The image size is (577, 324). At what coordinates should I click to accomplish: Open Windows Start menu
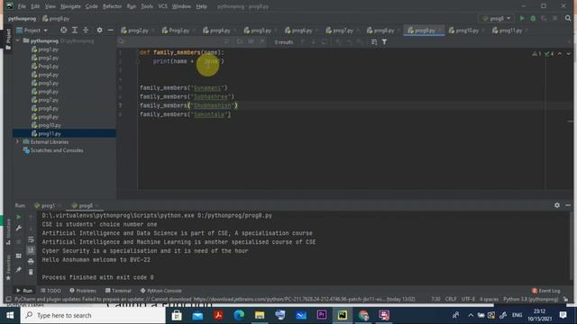click(x=10, y=315)
